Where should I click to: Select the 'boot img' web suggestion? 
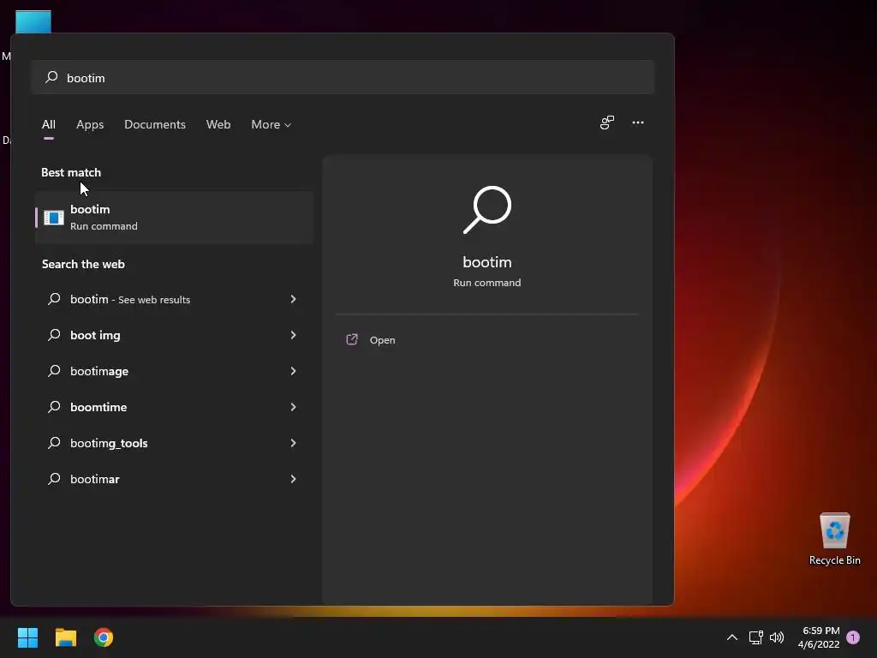click(174, 335)
